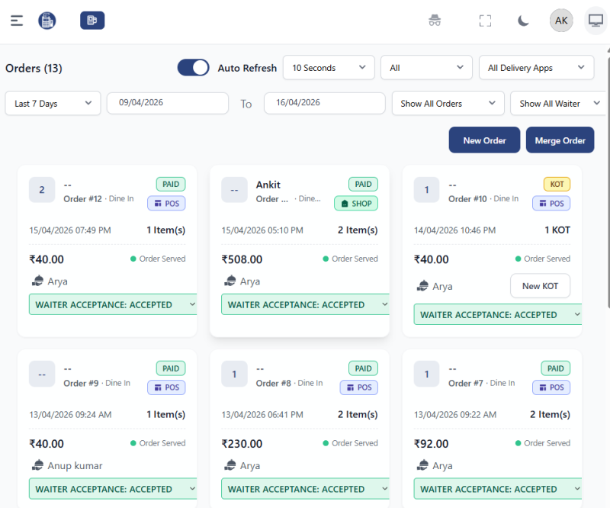This screenshot has height=508, width=610.
Task: Click the Merge Order button
Action: coord(560,140)
